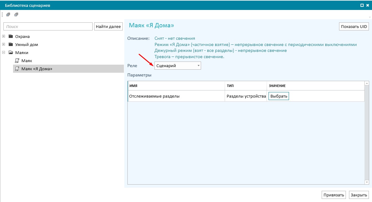Select the Умный дом folder in the tree
Image resolution: width=372 pixels, height=202 pixels.
pos(27,45)
